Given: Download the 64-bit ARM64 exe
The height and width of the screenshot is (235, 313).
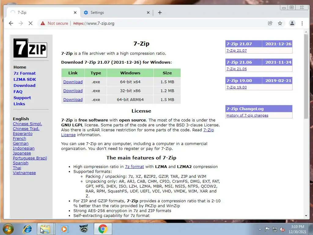Looking at the screenshot, I should (73, 99).
